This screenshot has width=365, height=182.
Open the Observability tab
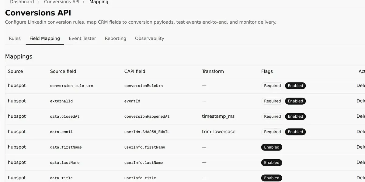(150, 39)
